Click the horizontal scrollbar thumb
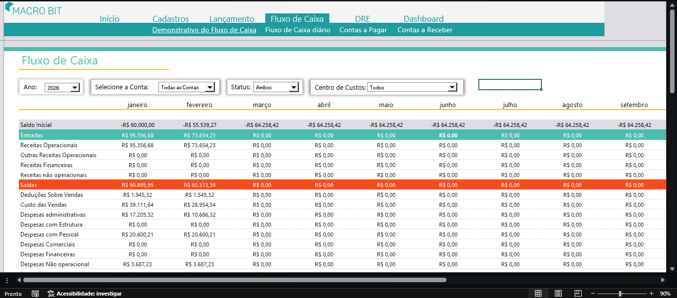 pos(235,280)
